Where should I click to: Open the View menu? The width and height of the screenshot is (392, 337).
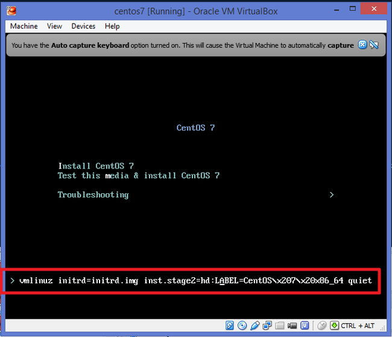coord(54,26)
